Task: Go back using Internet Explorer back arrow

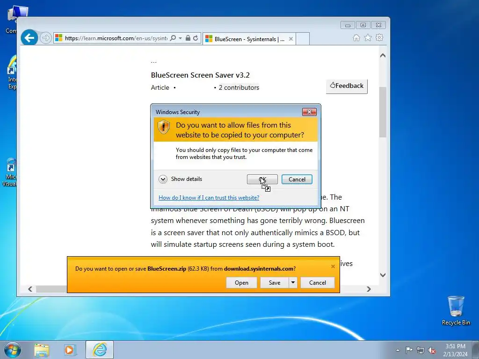Action: click(x=29, y=38)
